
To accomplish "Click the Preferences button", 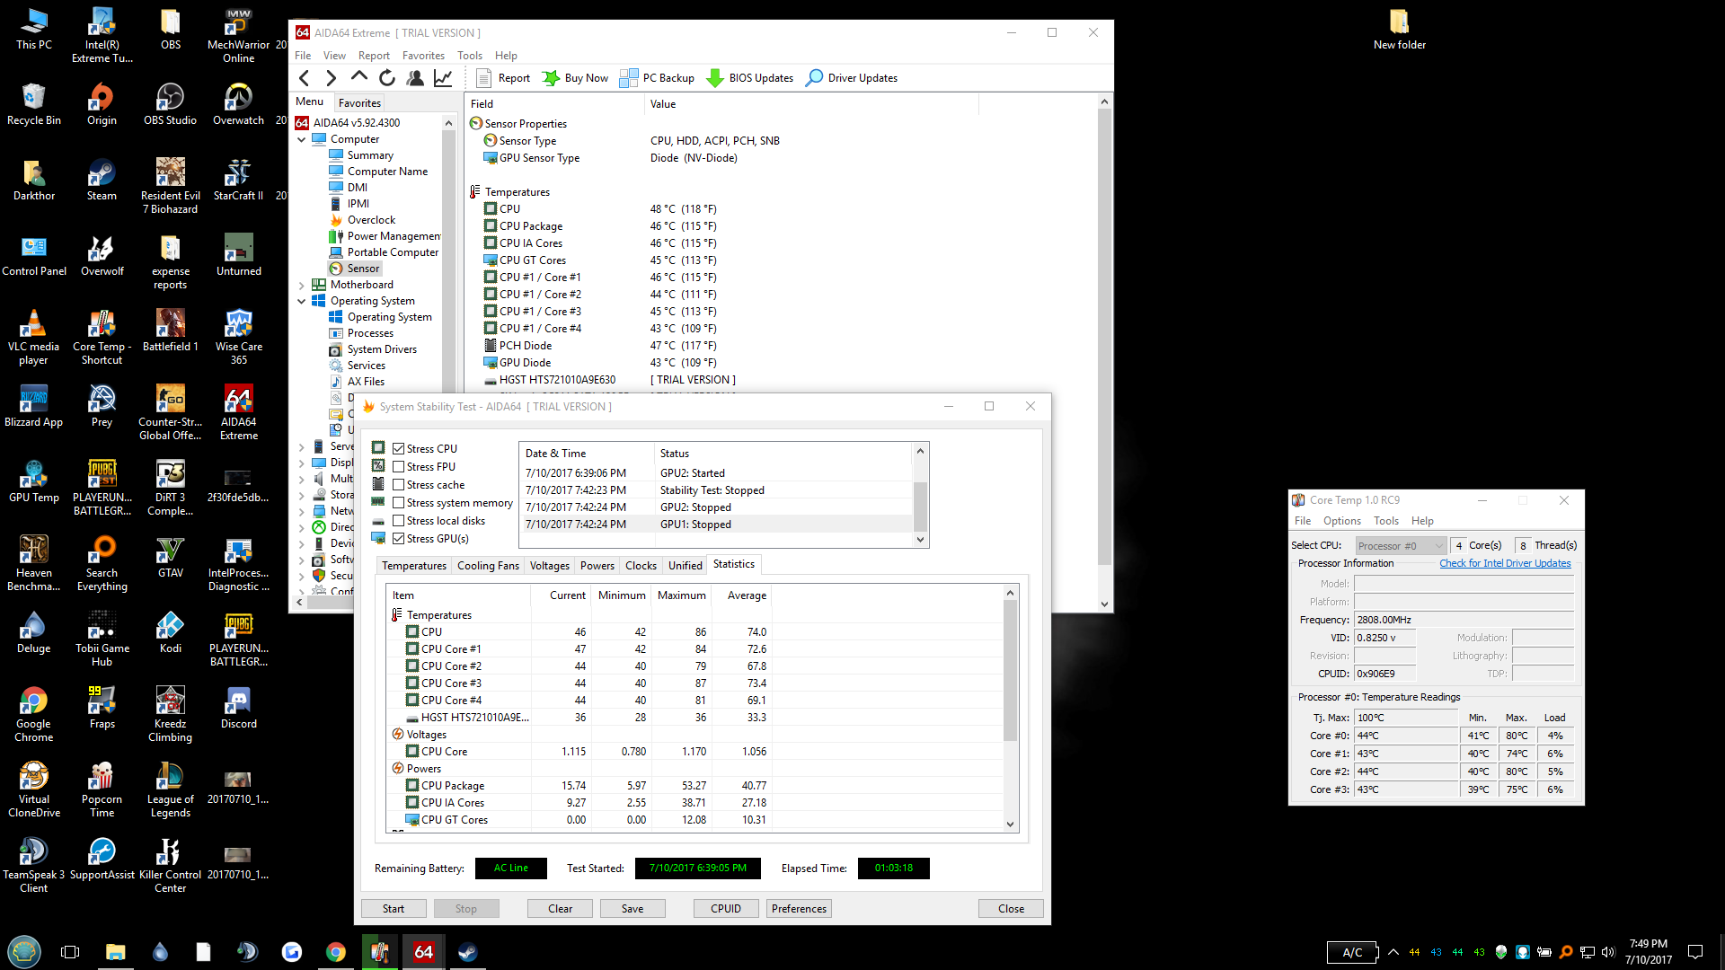I will tap(799, 909).
